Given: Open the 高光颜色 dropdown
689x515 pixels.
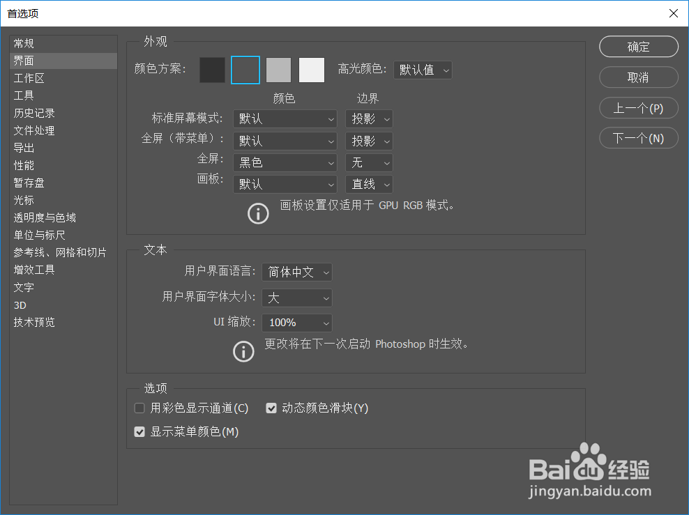Looking at the screenshot, I should pos(423,70).
